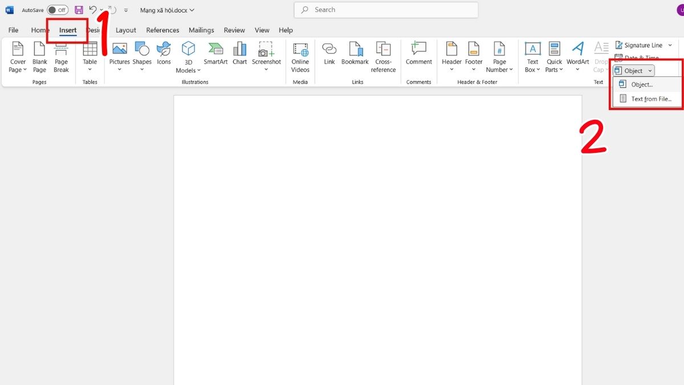Select 'Text from File...' menu entry

(651, 99)
